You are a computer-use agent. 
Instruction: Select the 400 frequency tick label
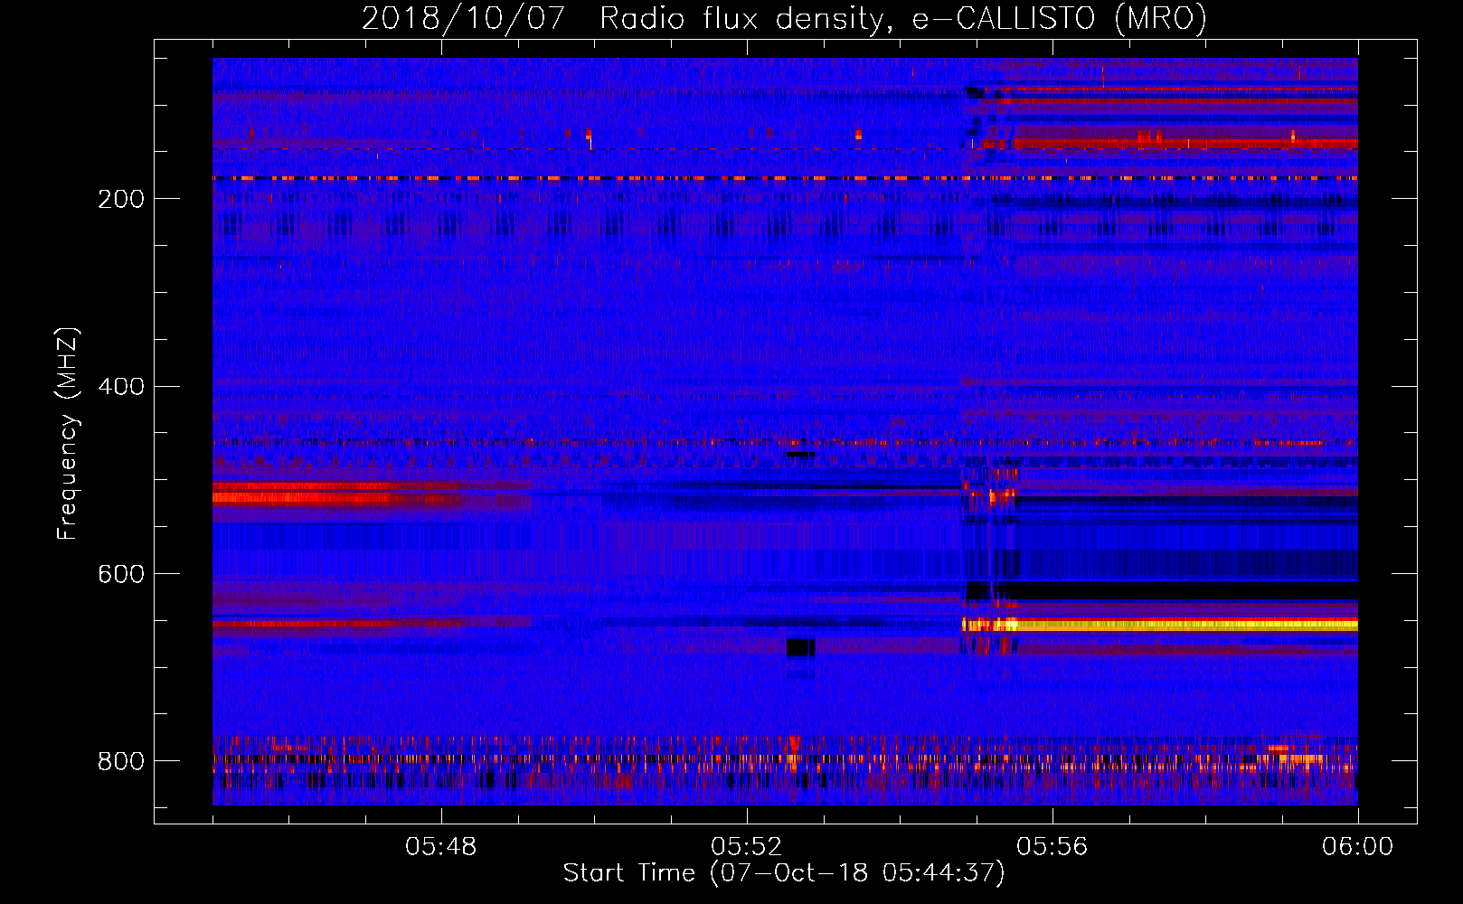(x=121, y=387)
